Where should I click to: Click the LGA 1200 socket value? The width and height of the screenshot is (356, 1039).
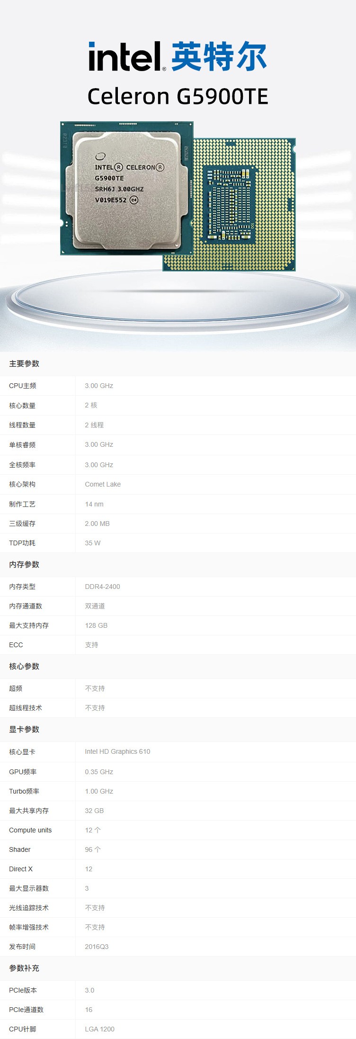pos(99,1029)
